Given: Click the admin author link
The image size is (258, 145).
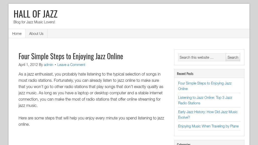Looking at the screenshot, I should [48, 65].
